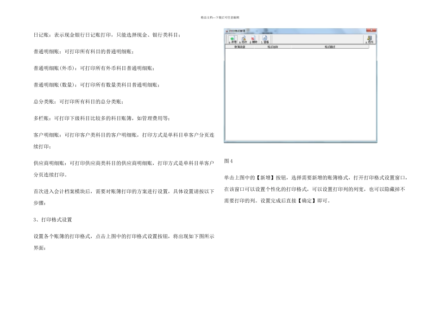This screenshot has height=311, width=440.
Task: Click the 账簿类型 column header
Action: tap(240, 47)
